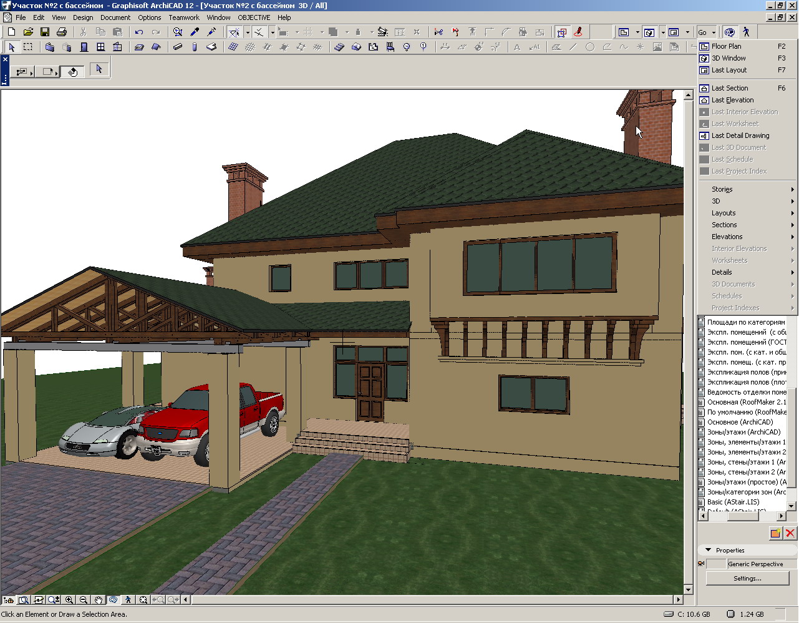This screenshot has width=799, height=623.
Task: Undo the last action
Action: tap(139, 32)
